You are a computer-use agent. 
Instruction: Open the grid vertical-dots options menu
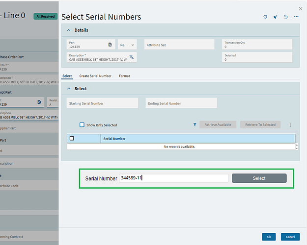[x=290, y=125]
